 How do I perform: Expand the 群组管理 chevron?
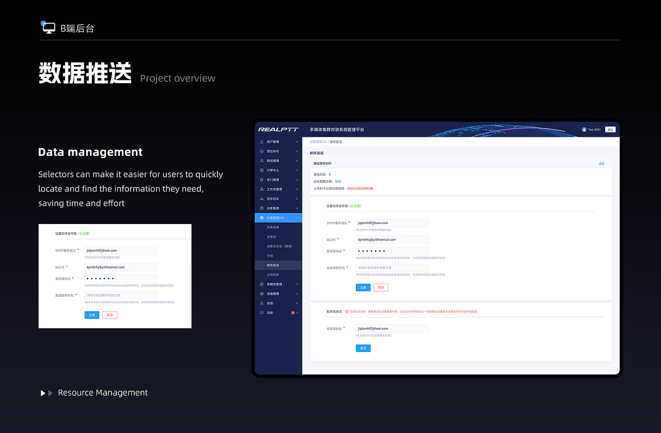coord(297,161)
